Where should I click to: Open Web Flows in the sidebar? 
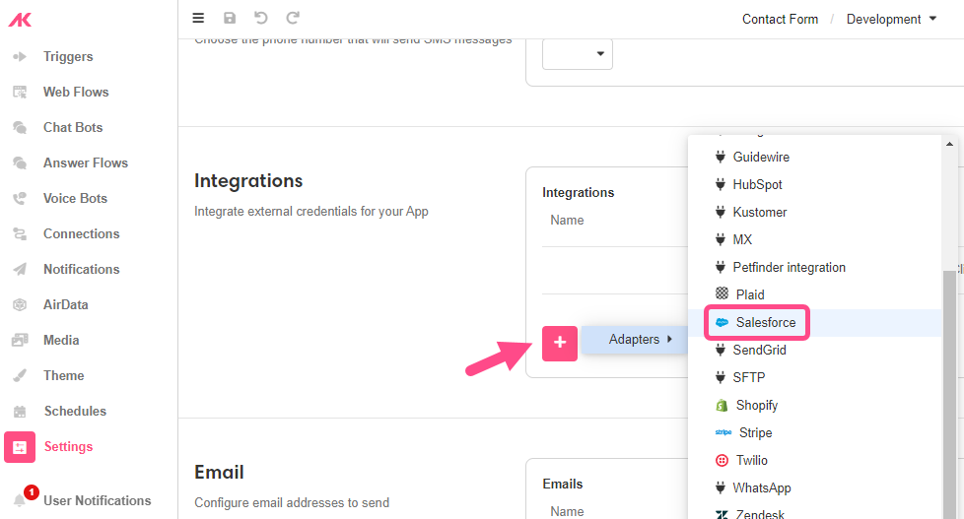tap(76, 93)
